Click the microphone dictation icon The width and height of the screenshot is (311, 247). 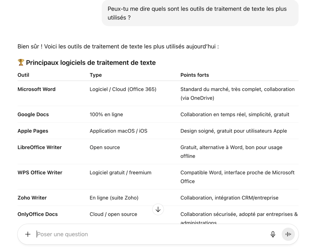(273, 234)
